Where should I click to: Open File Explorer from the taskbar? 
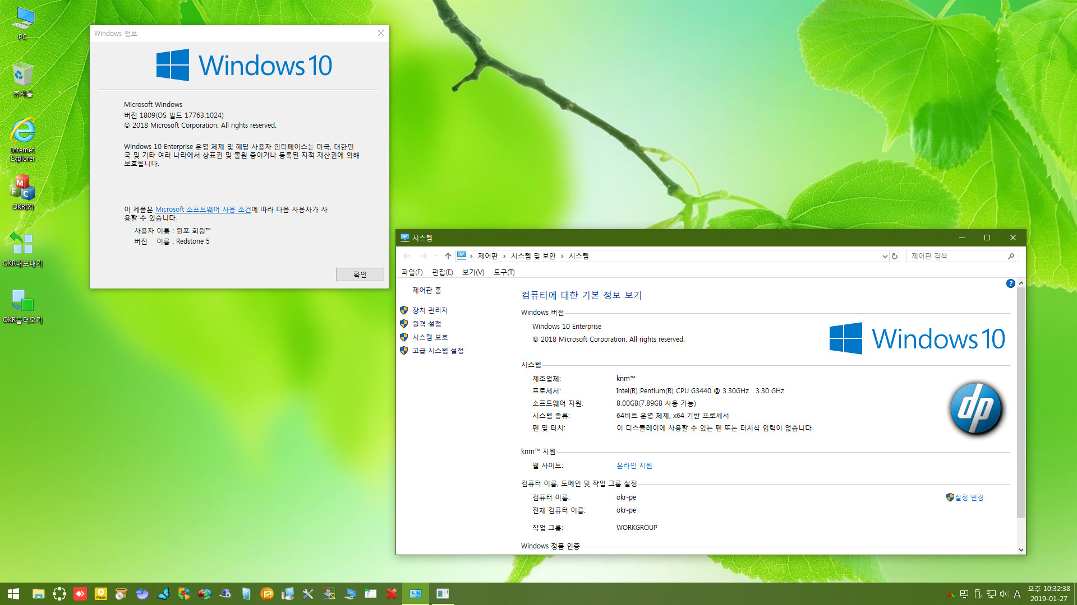click(38, 594)
